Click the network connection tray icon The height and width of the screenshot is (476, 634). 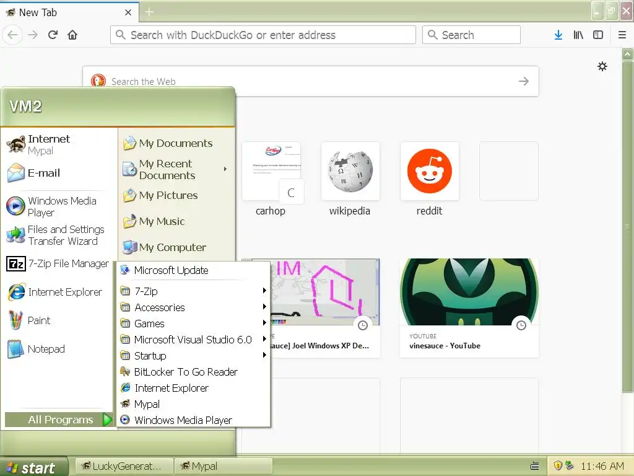[x=570, y=465]
